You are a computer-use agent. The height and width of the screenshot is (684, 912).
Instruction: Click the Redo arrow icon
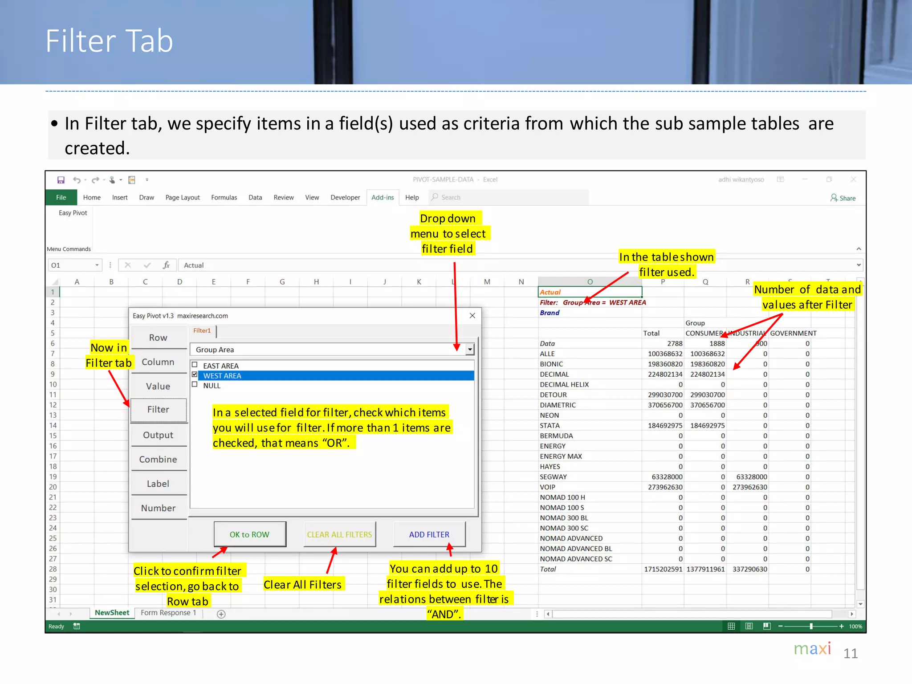tap(95, 180)
